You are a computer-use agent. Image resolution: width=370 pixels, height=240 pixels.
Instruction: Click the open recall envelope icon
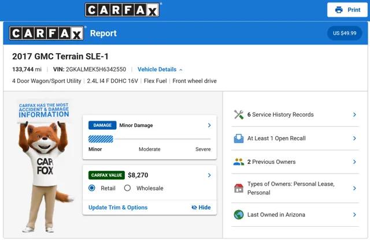coord(239,138)
